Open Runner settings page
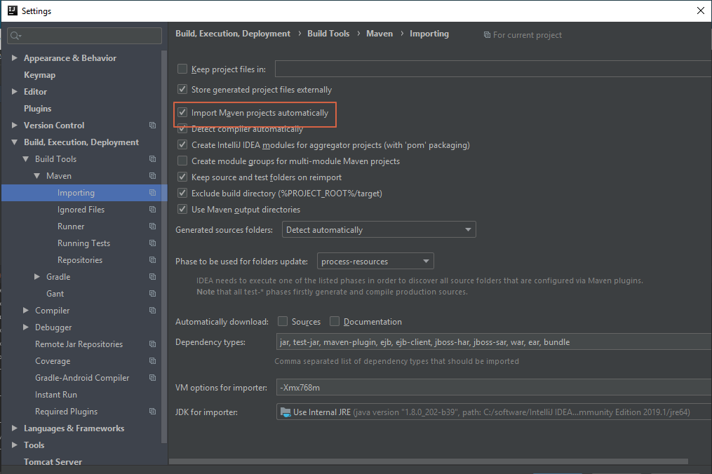 tap(71, 226)
